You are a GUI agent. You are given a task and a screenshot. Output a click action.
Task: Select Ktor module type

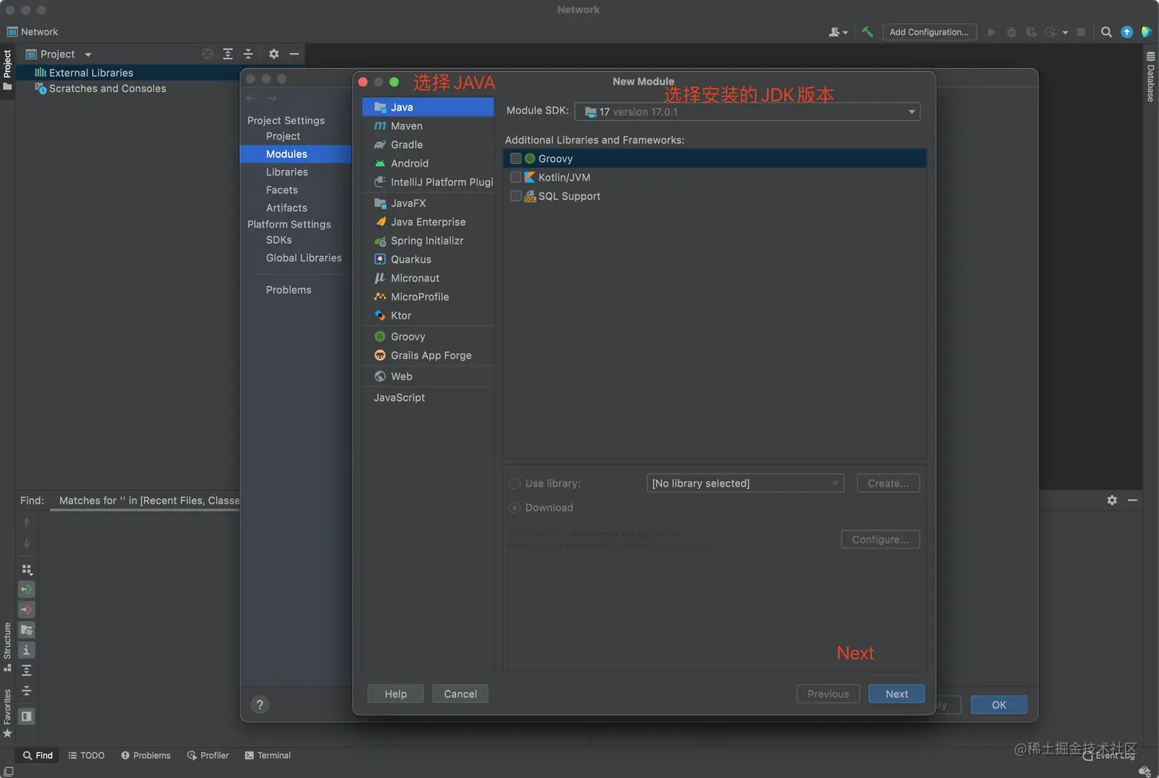(428, 316)
